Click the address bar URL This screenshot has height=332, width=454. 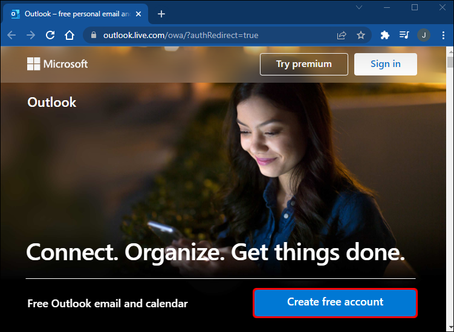coord(181,35)
